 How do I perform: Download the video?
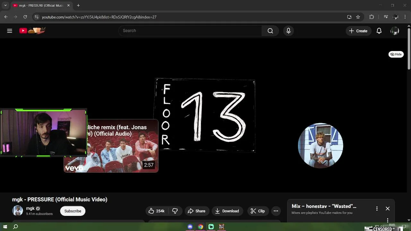pyautogui.click(x=227, y=211)
